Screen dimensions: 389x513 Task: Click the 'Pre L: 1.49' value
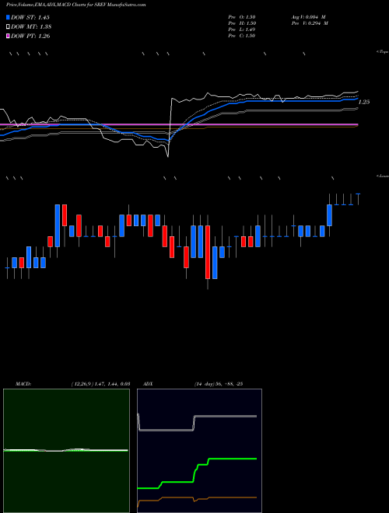click(242, 30)
